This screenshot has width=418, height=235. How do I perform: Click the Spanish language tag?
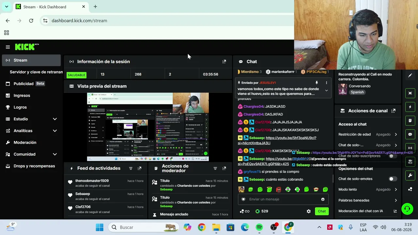click(357, 92)
